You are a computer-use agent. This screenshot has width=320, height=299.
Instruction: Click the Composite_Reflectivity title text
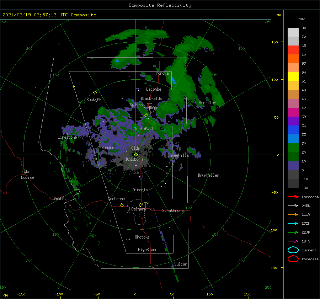click(160, 5)
